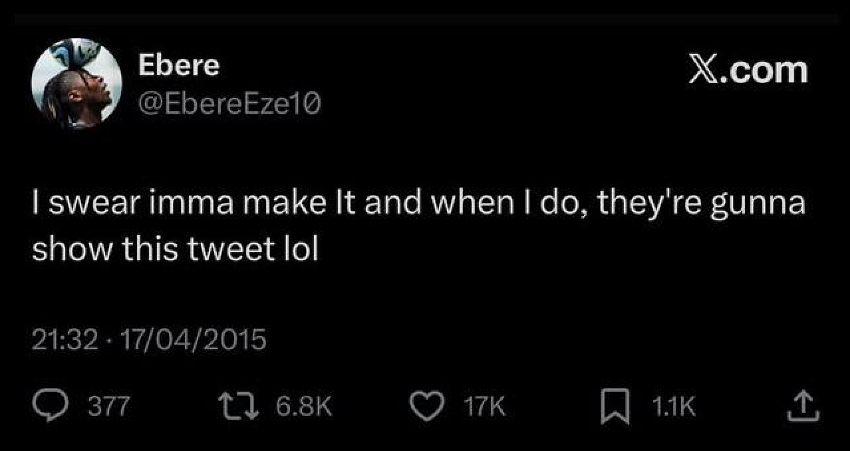This screenshot has width=850, height=451.
Task: Click the ".com" text beside the X logo
Action: [x=765, y=70]
